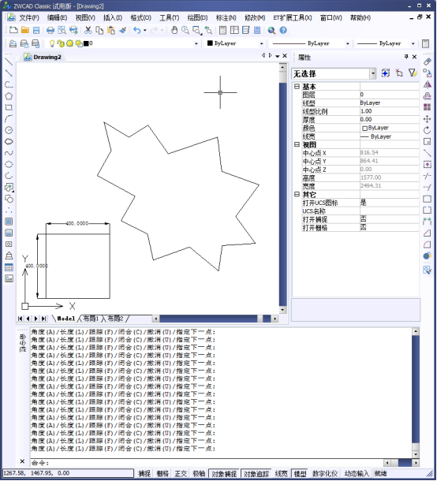Select the Drawing2 document tab
The width and height of the screenshot is (437, 481).
coord(43,57)
